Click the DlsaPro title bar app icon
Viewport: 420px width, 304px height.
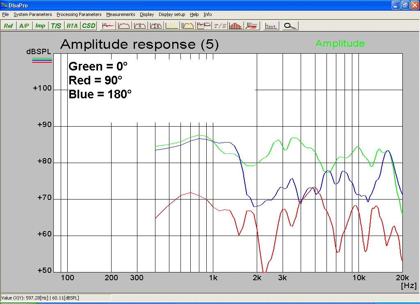click(x=4, y=5)
